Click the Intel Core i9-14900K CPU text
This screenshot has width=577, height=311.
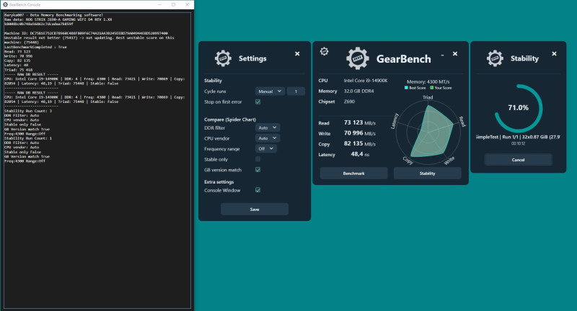(366, 81)
